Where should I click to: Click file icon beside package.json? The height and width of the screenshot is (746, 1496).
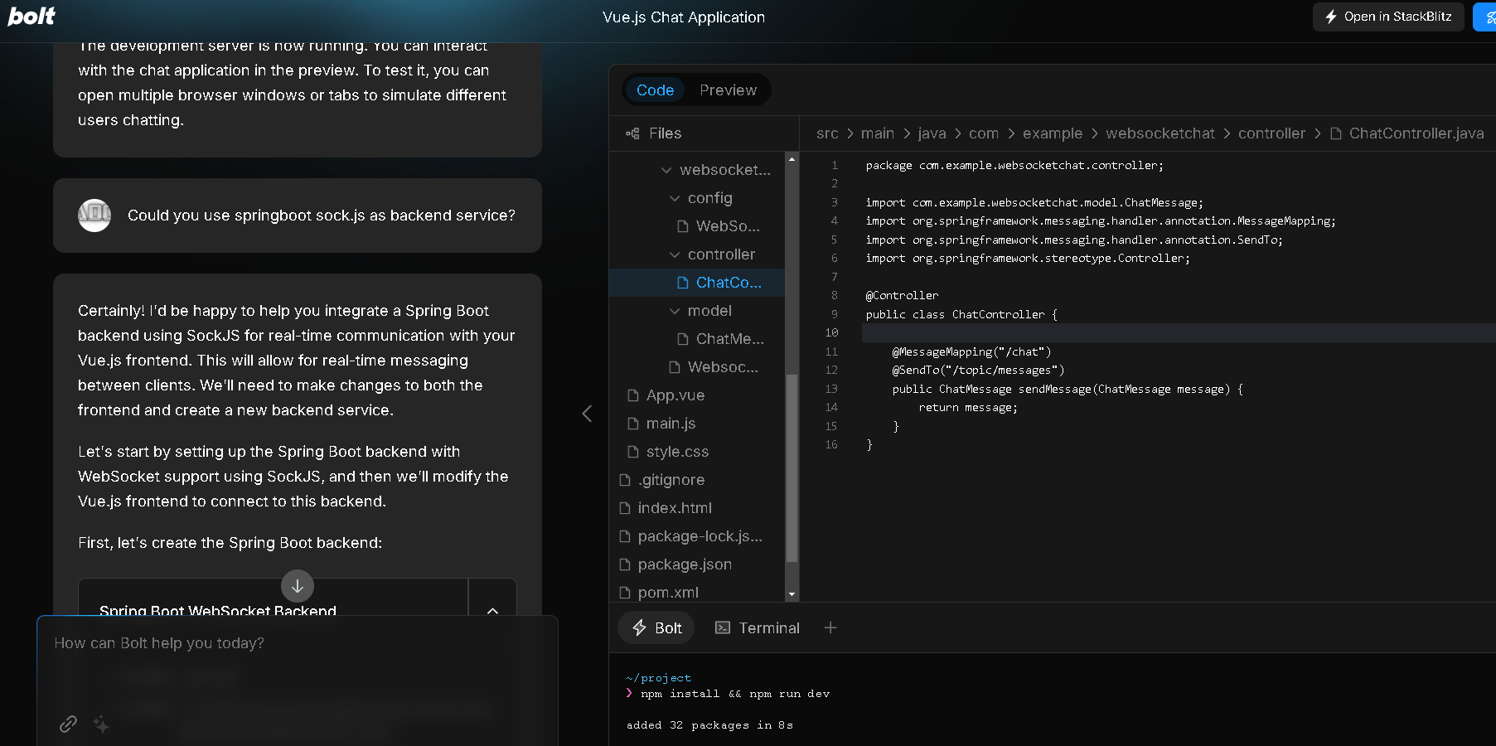(625, 564)
